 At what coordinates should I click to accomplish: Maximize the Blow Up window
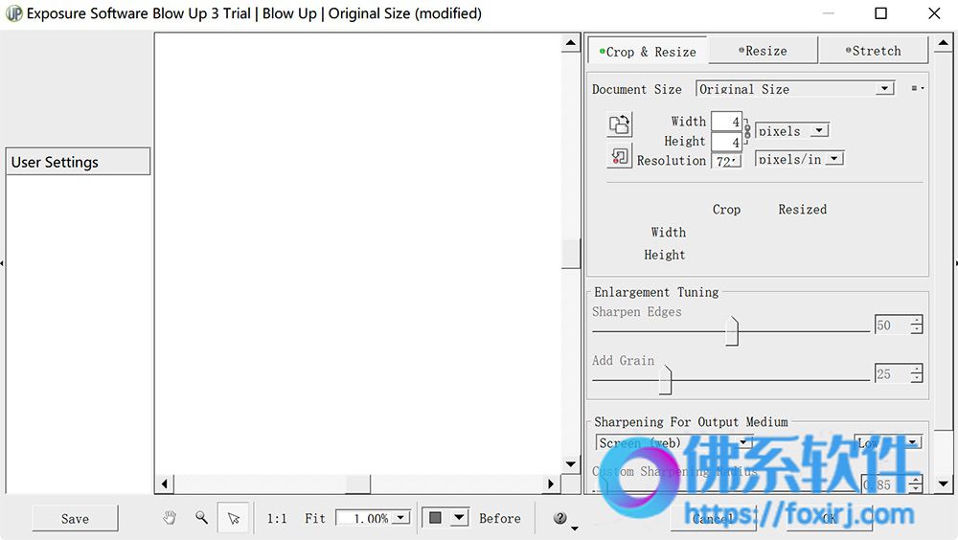[x=880, y=12]
